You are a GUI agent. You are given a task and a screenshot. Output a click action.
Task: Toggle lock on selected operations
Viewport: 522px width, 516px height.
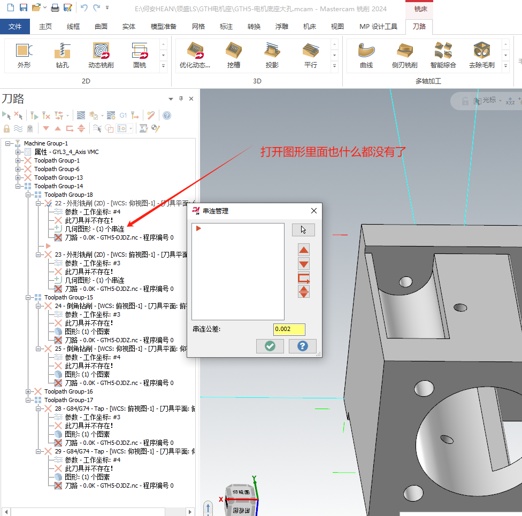tap(6, 128)
